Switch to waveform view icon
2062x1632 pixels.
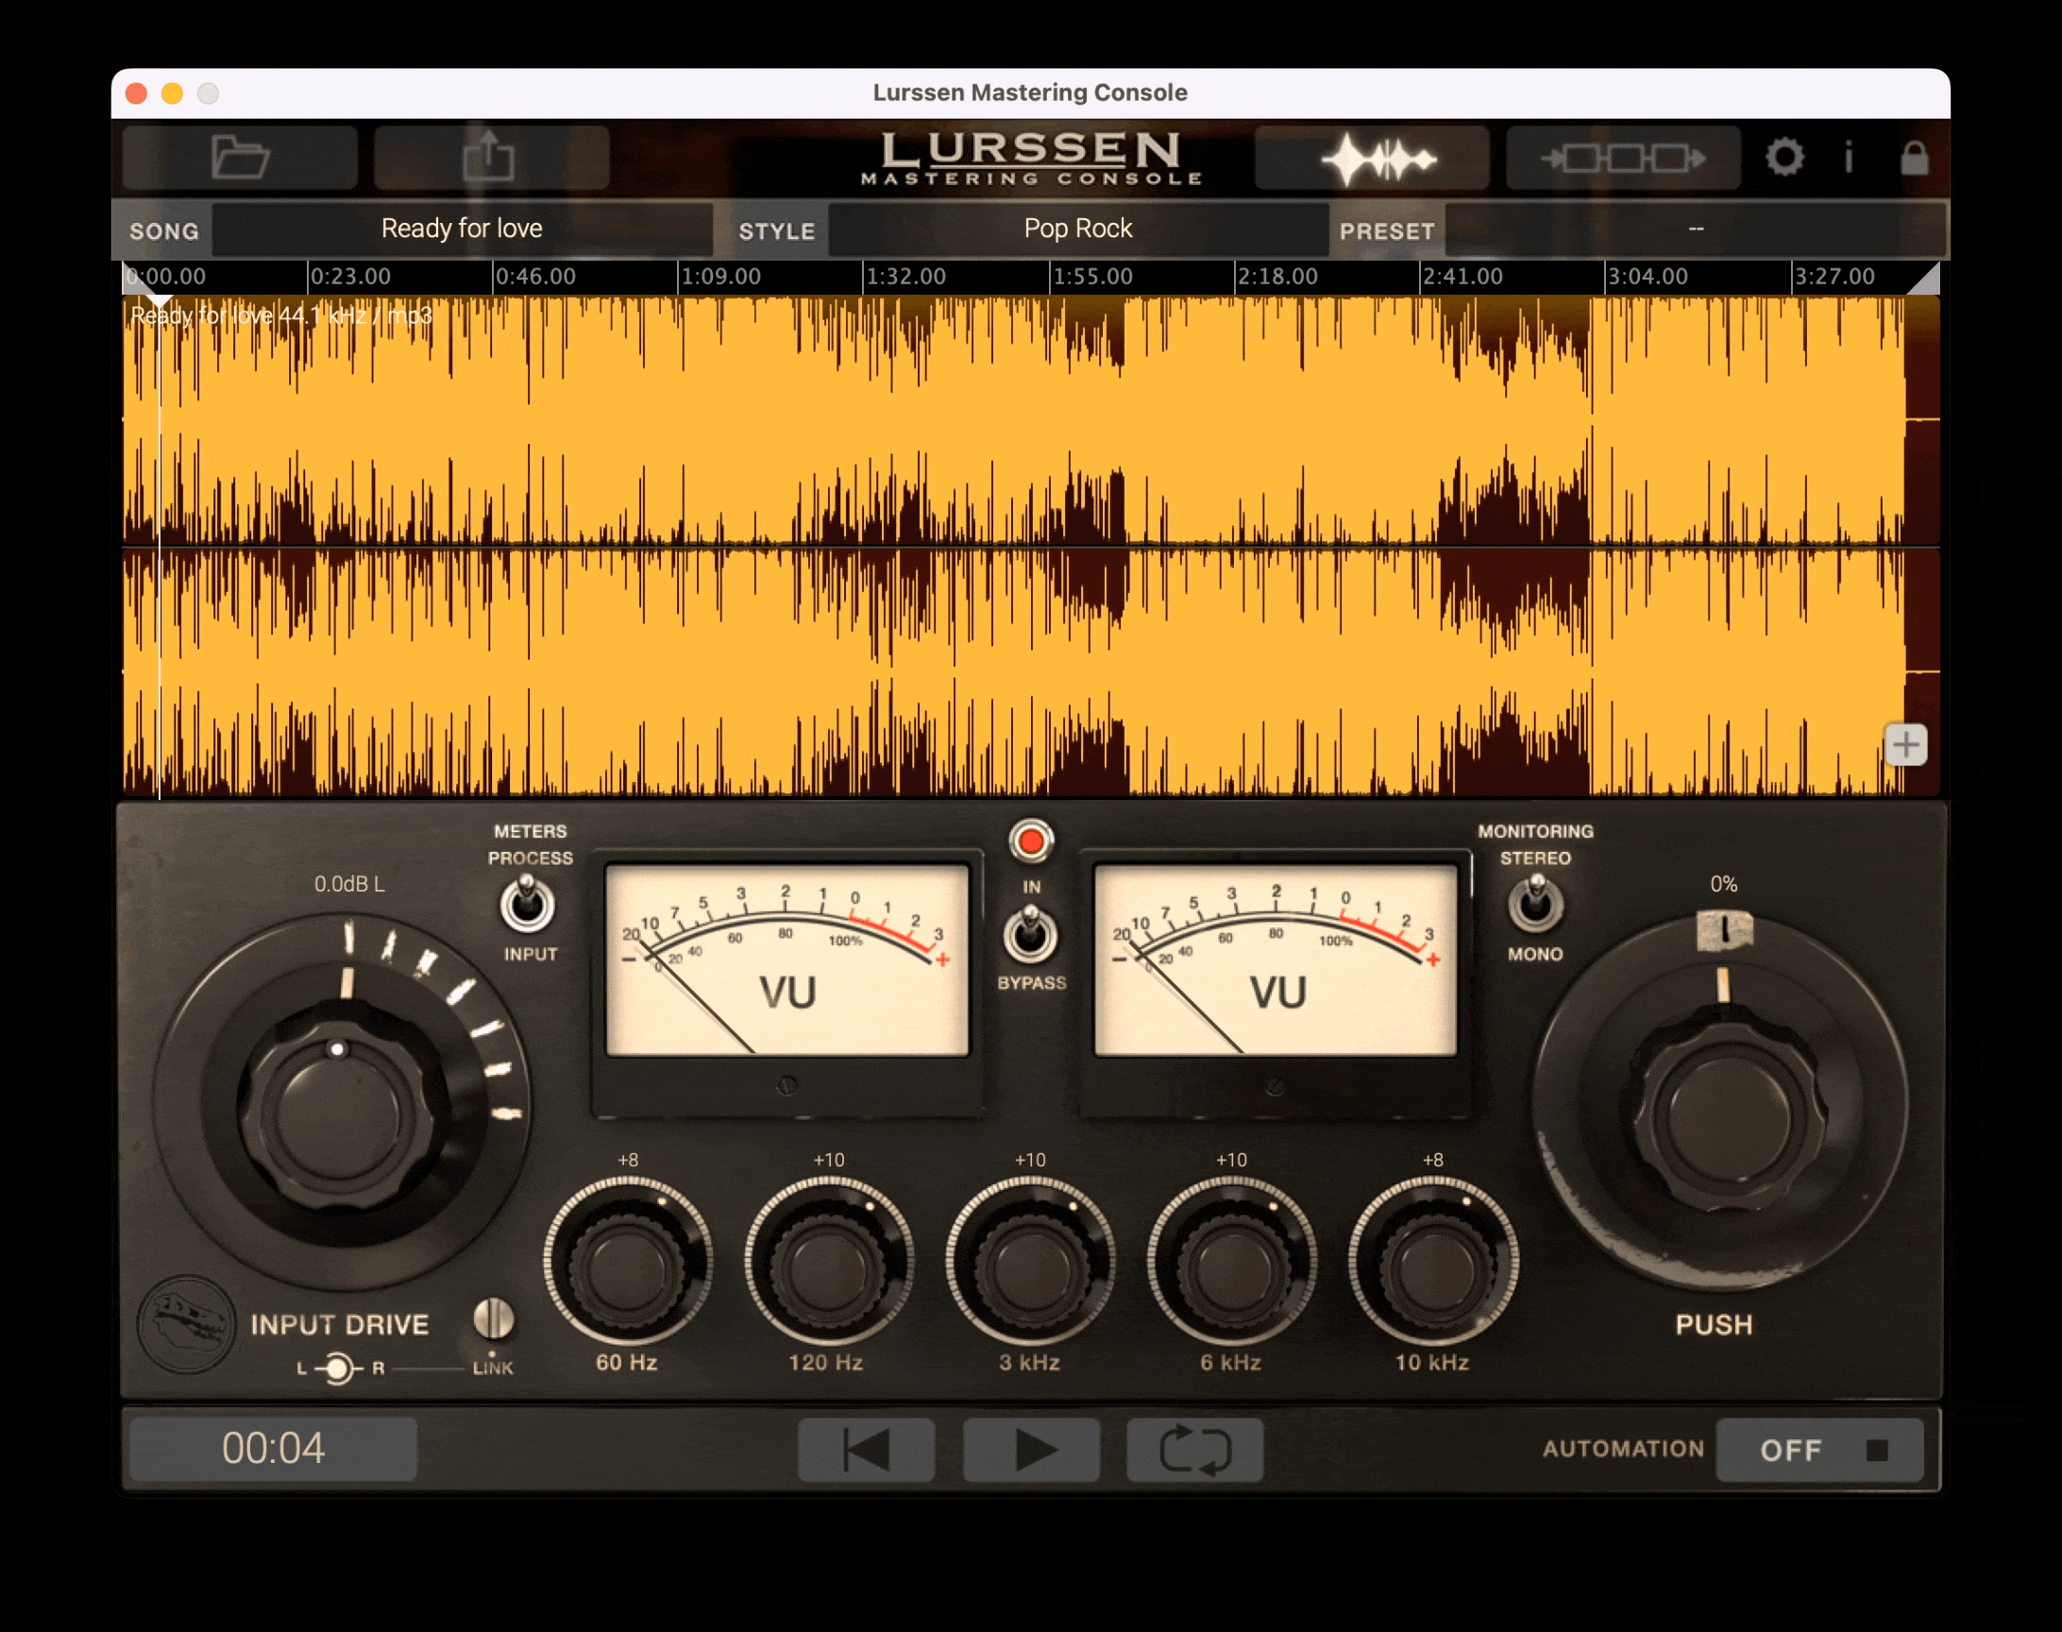coord(1372,158)
